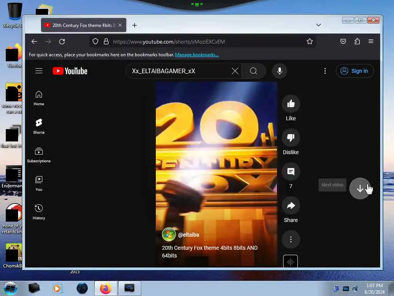The height and width of the screenshot is (296, 394).
Task: Expand the list all tabs chevron
Action: (x=318, y=25)
